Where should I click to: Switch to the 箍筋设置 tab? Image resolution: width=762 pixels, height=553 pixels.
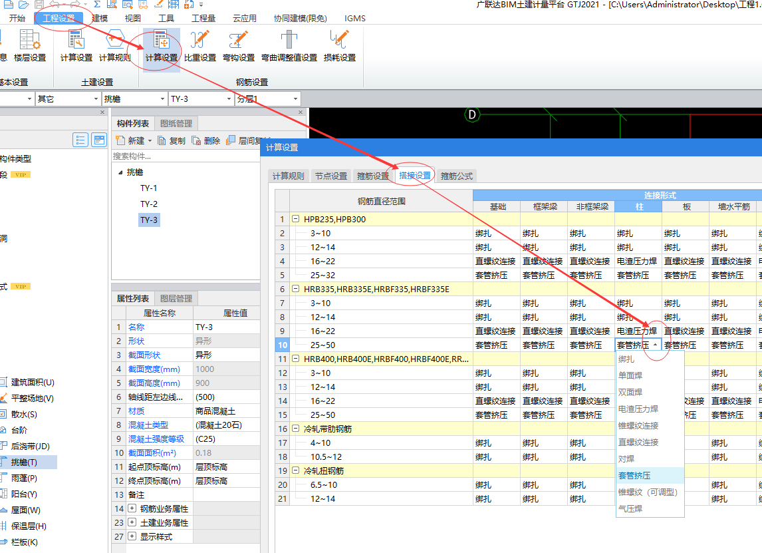click(373, 176)
